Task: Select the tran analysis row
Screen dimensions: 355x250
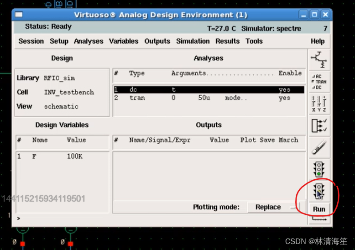Action: point(209,98)
